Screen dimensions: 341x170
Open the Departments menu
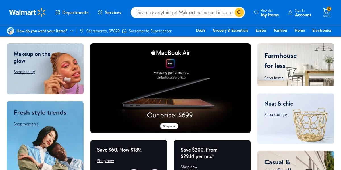[75, 12]
